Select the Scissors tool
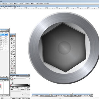The width and height of the screenshot is (99, 99). (14, 61)
